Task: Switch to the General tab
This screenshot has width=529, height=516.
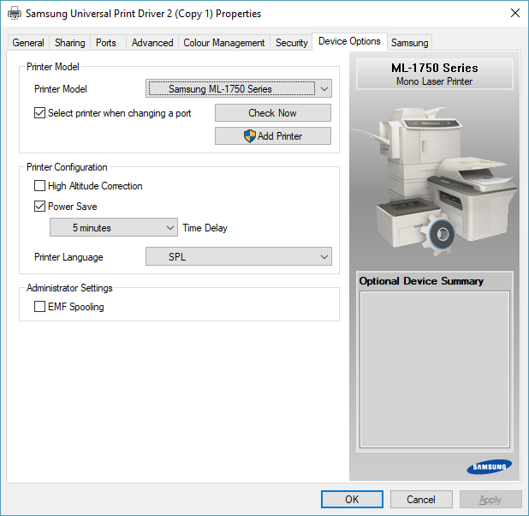Action: [x=28, y=43]
